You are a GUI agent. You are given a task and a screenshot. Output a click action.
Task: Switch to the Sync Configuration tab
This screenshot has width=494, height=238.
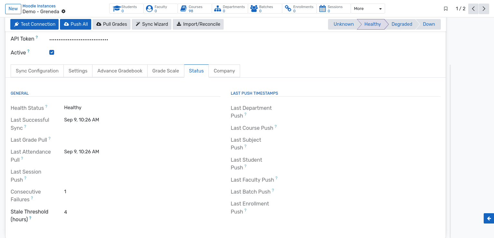click(x=37, y=71)
